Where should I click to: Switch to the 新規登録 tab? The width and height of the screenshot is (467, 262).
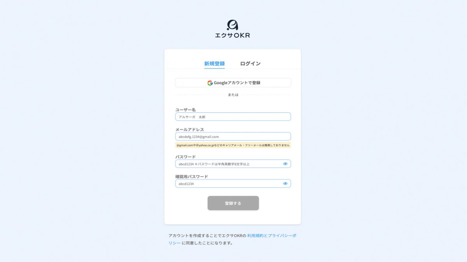click(214, 63)
